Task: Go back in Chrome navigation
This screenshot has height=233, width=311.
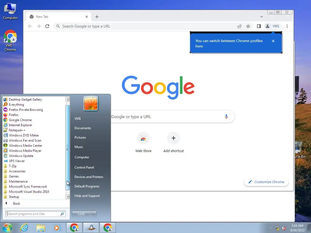Action: [x=30, y=26]
